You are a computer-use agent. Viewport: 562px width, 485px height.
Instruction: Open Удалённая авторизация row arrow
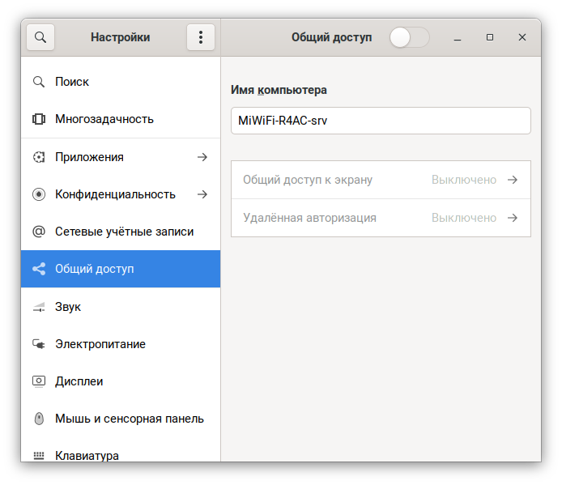pos(512,218)
